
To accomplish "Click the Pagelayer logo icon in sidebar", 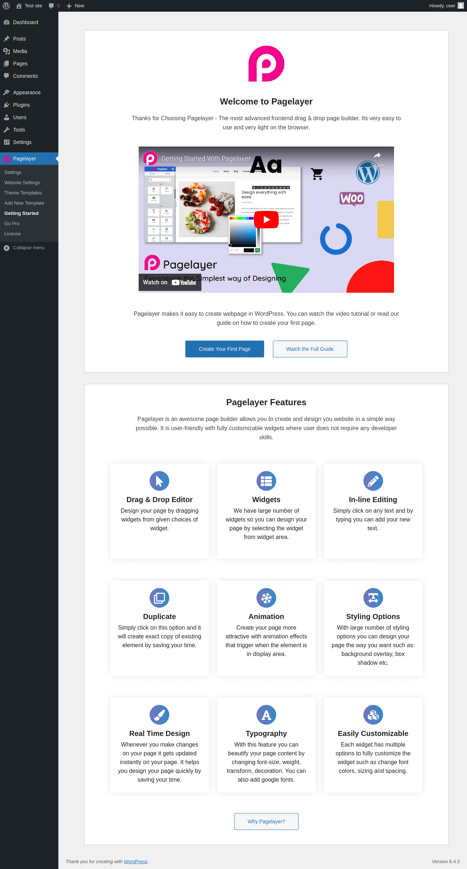I will [x=7, y=159].
